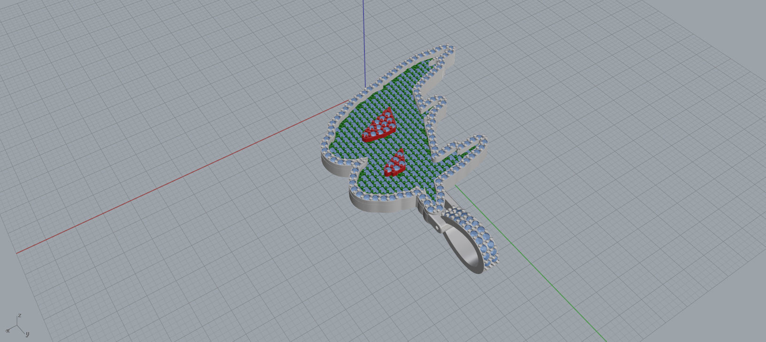
Task: Click the green Y-axis line on grid
Action: click(x=531, y=264)
